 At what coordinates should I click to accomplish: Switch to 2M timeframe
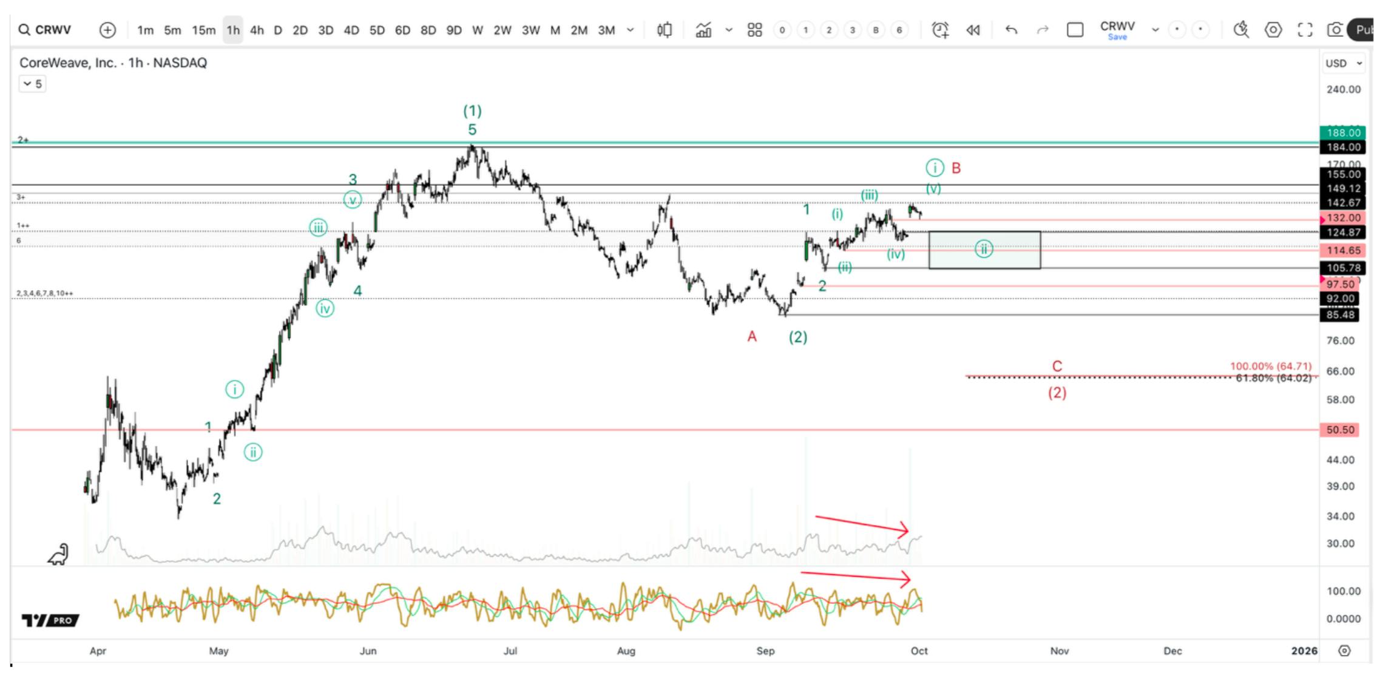(578, 30)
